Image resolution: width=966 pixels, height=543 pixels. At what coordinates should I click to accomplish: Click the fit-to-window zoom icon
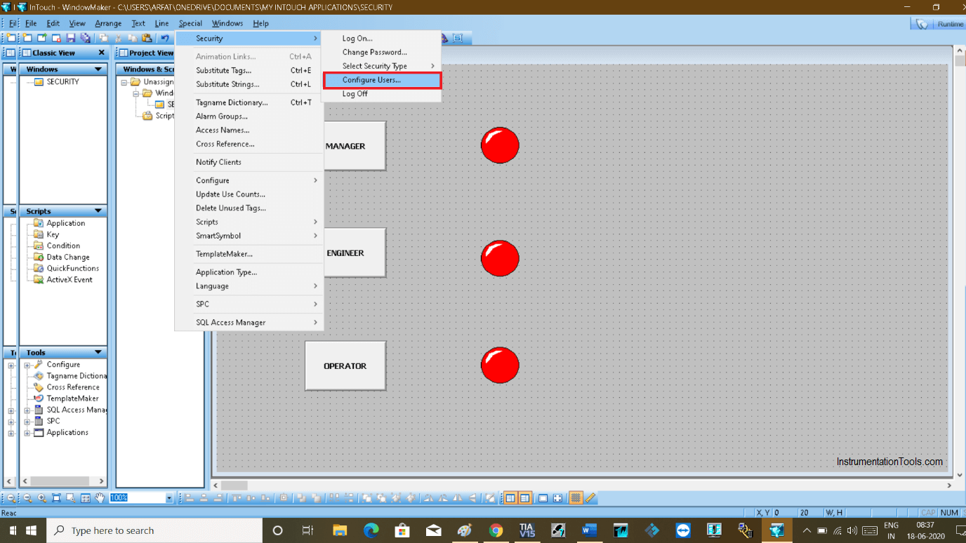57,498
